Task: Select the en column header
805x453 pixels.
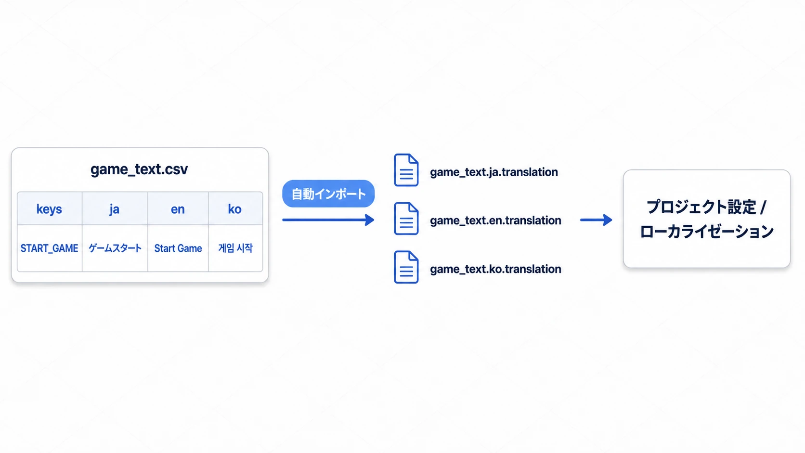Action: click(178, 208)
